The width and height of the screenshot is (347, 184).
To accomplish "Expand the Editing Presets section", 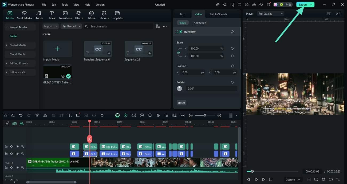I will 7,63.
